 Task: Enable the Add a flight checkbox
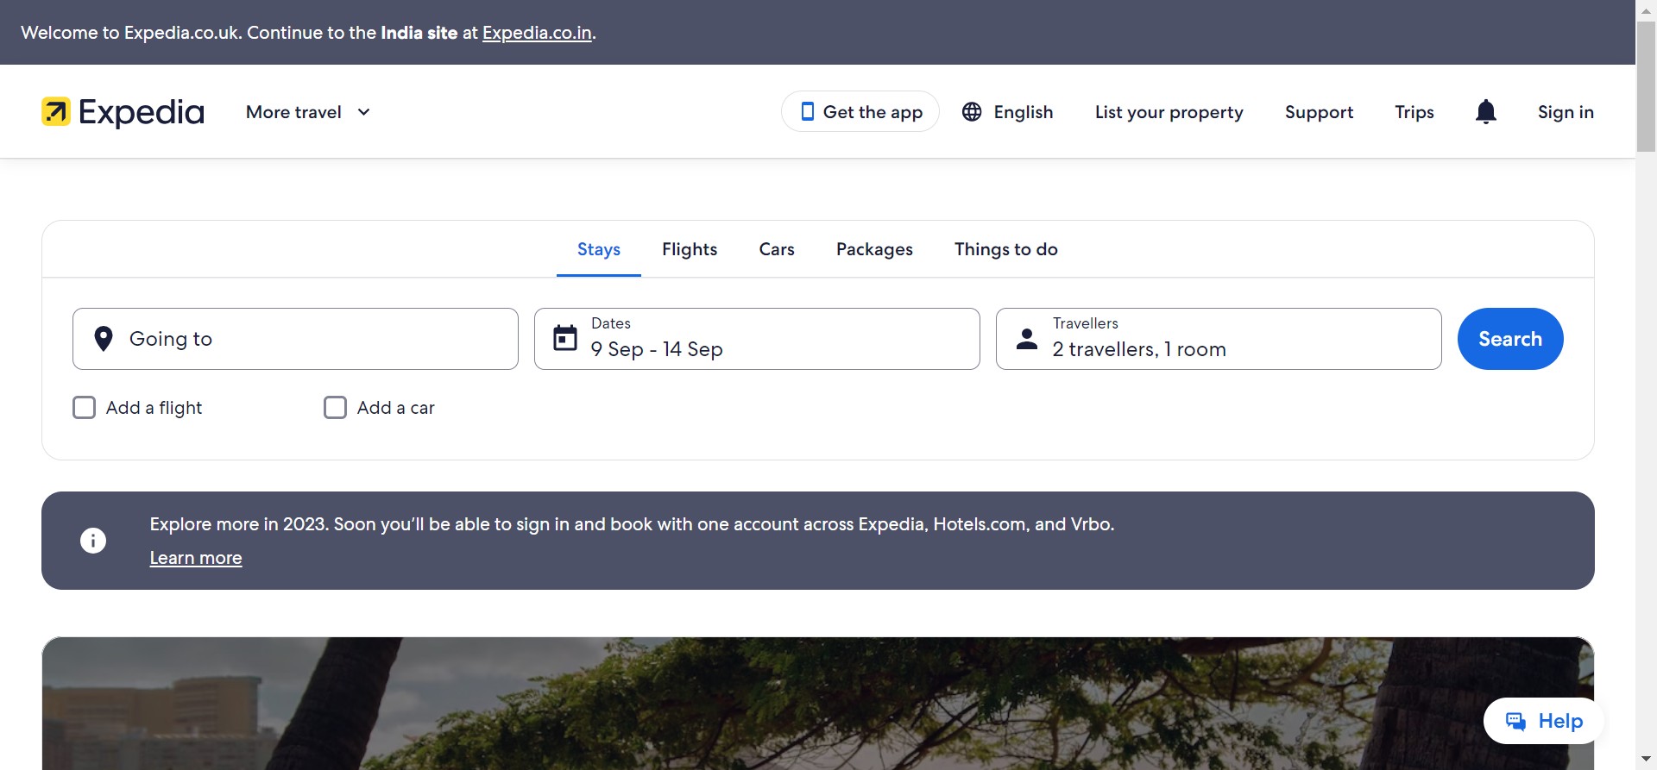click(x=85, y=407)
